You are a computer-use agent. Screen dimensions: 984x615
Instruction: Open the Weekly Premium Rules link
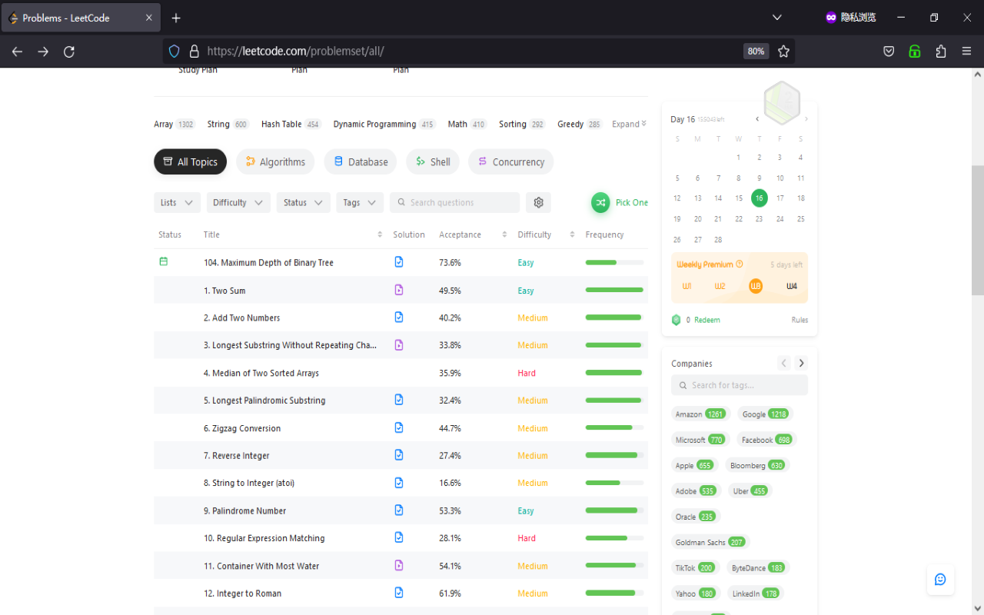pos(799,320)
